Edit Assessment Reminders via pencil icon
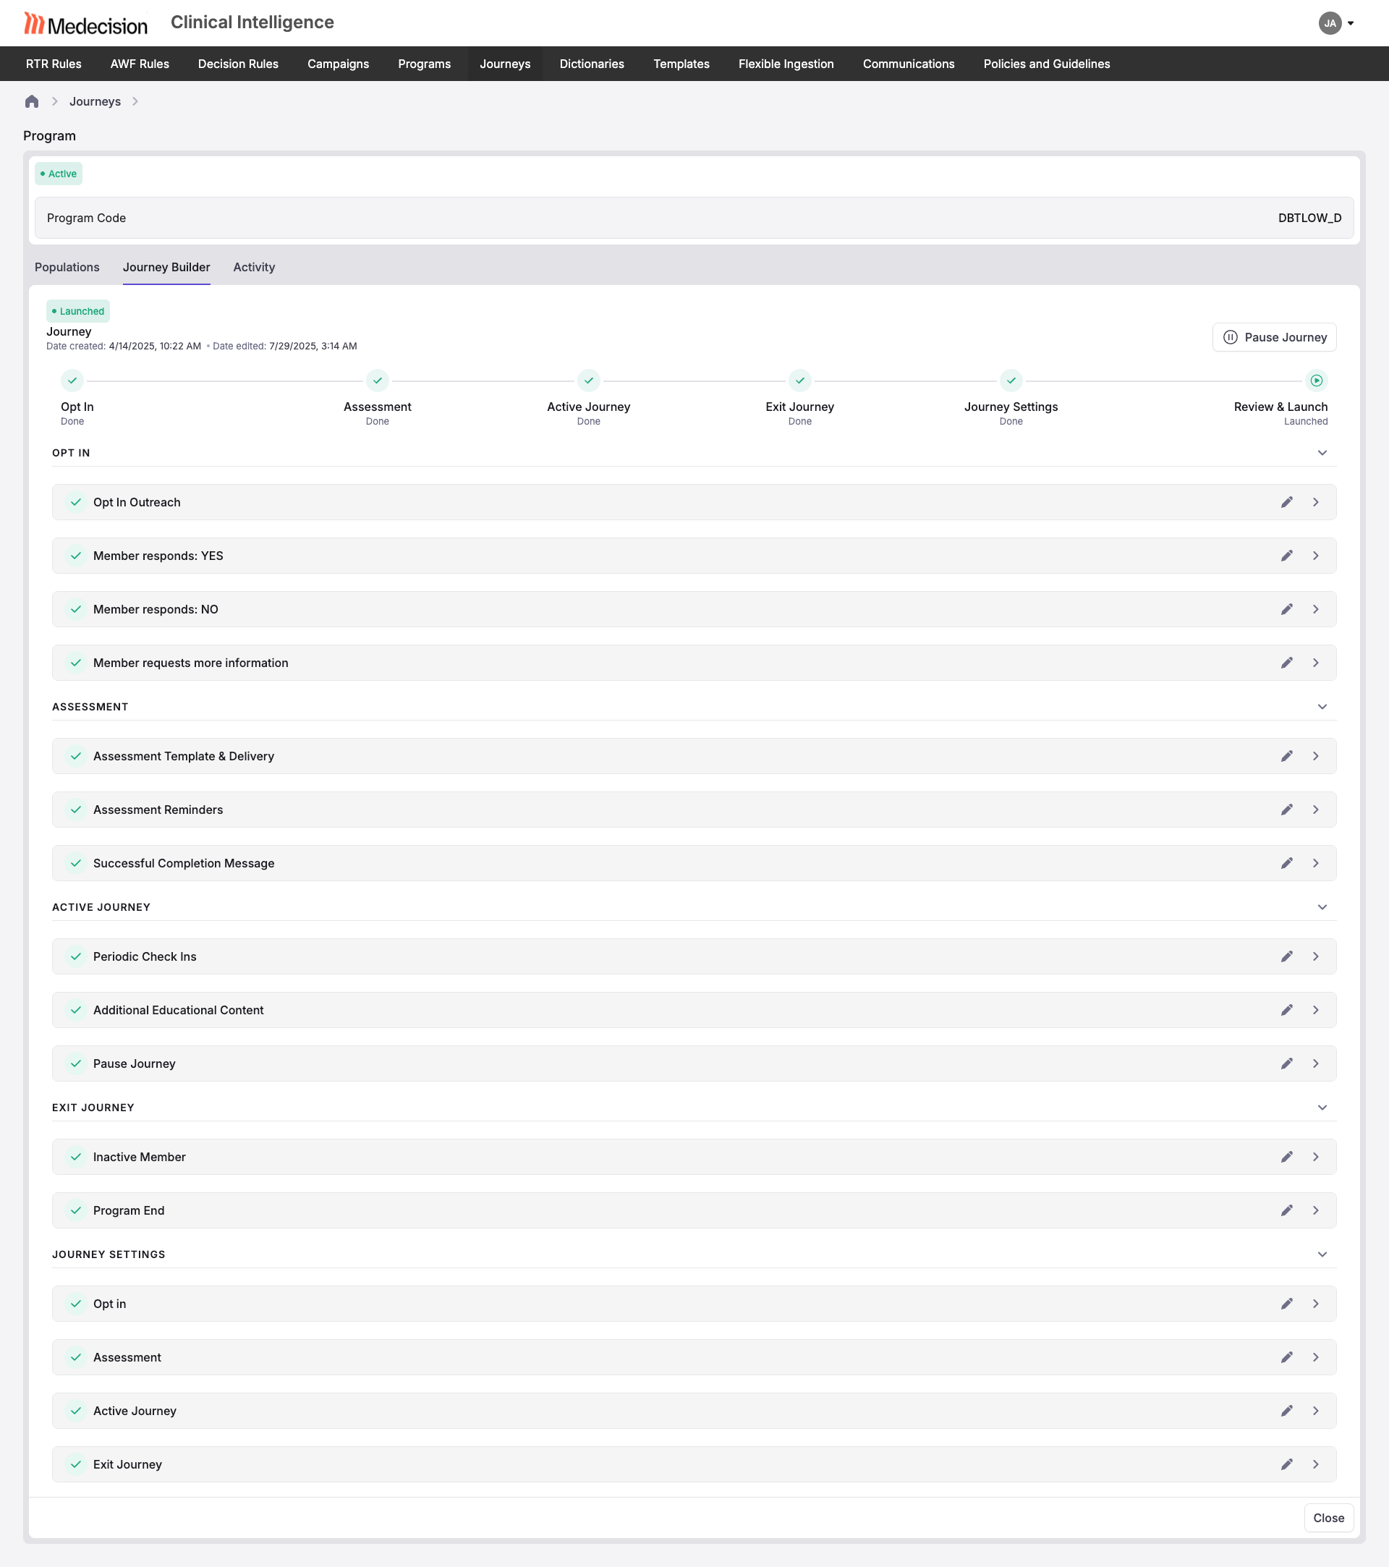The height and width of the screenshot is (1567, 1389). (x=1286, y=810)
